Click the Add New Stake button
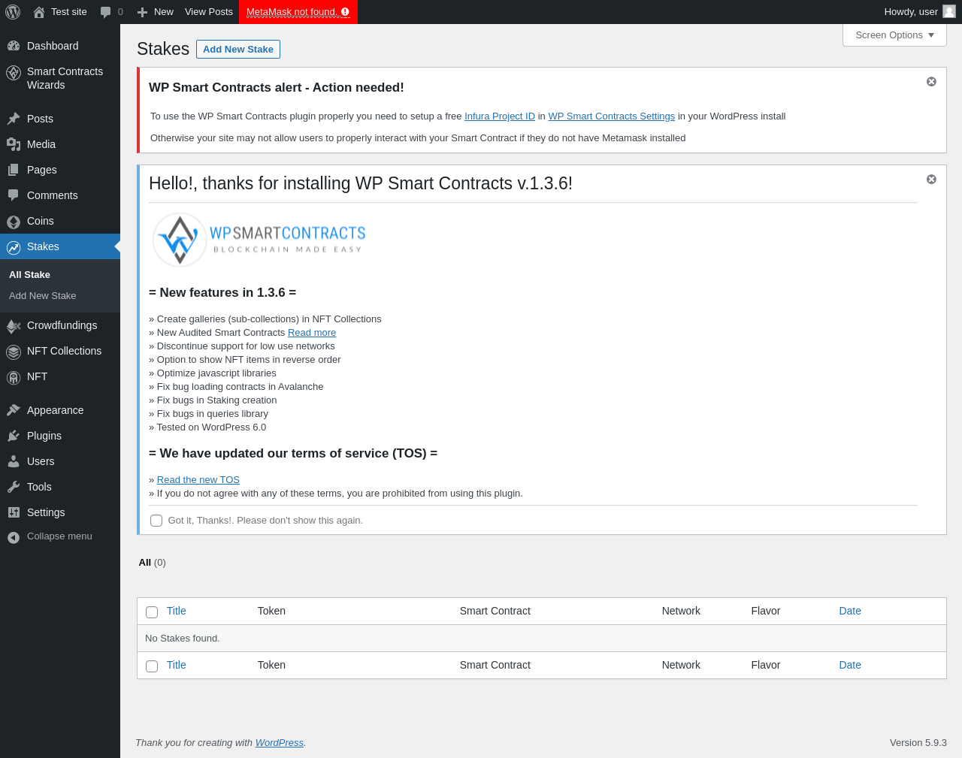Viewport: 962px width, 758px height. coord(238,49)
